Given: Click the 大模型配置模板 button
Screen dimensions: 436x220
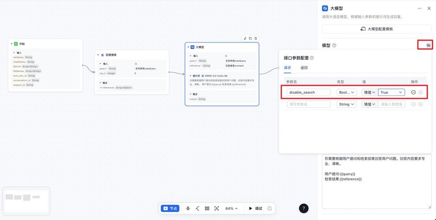Looking at the screenshot, I should coord(376,29).
